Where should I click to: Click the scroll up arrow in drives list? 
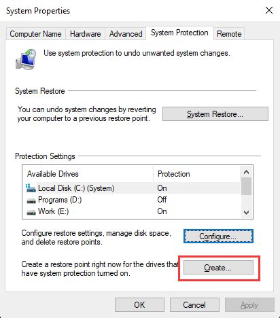click(x=246, y=172)
